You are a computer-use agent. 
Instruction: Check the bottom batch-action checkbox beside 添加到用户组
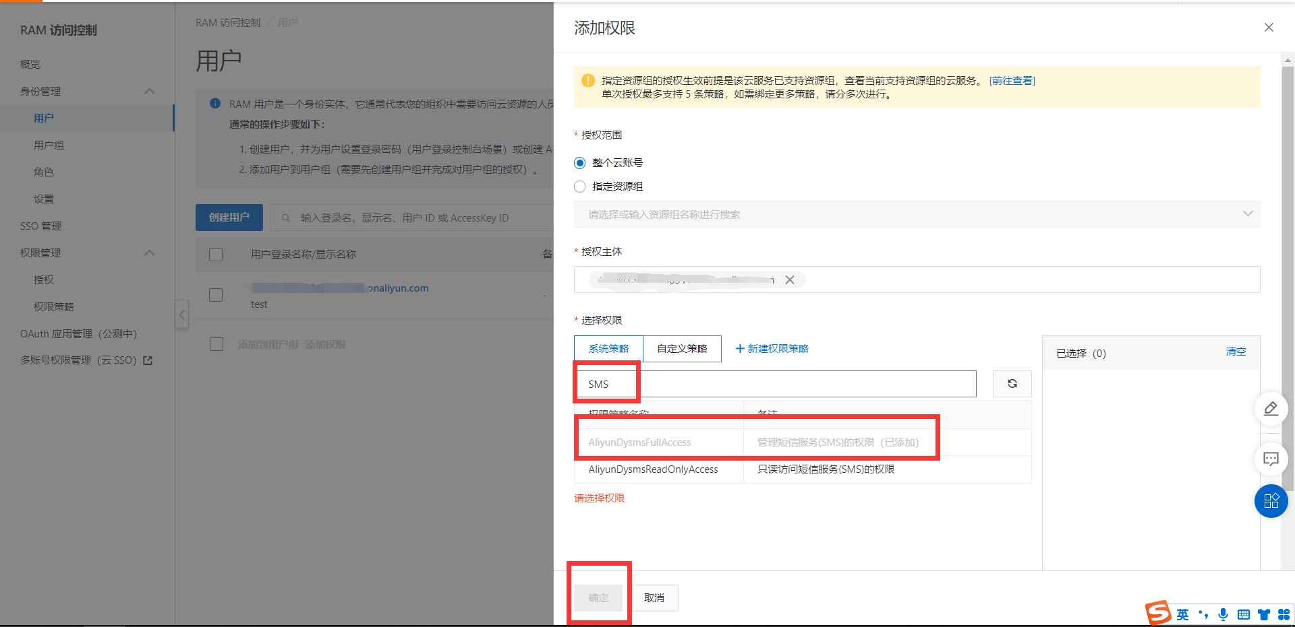(x=217, y=344)
